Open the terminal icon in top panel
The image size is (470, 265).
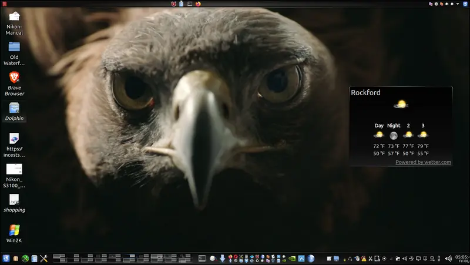click(x=190, y=4)
